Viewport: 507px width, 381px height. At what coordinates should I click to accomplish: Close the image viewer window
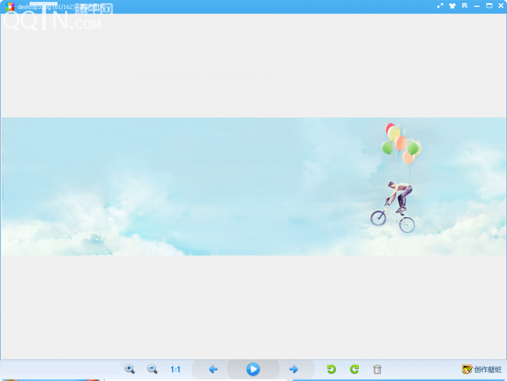click(x=500, y=6)
